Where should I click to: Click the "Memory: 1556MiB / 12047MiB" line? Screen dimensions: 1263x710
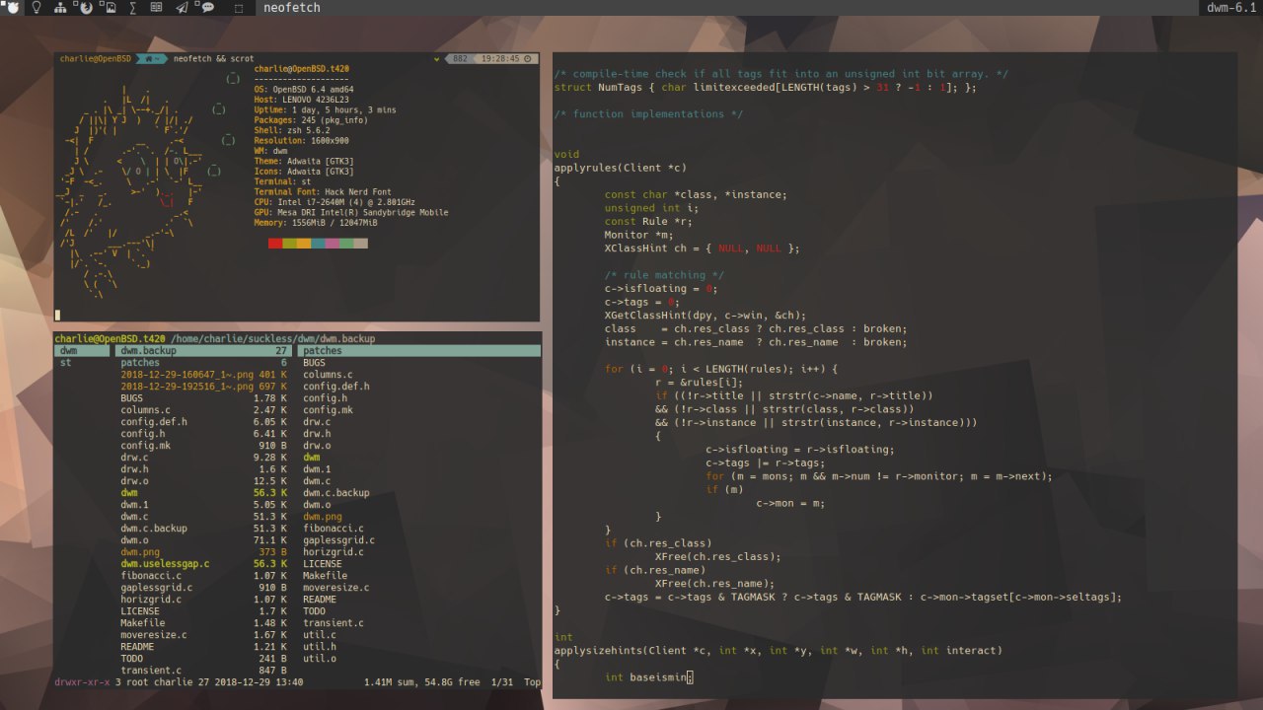[316, 223]
